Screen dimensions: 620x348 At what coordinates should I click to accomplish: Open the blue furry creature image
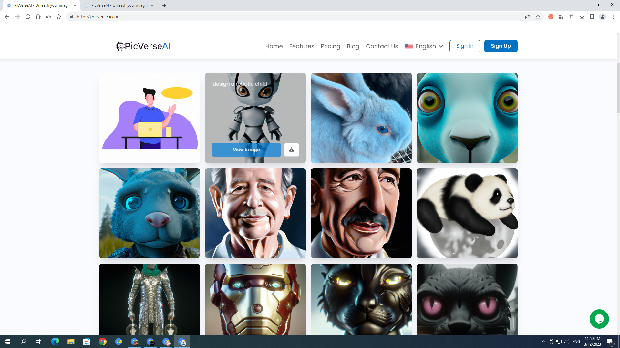coord(150,213)
